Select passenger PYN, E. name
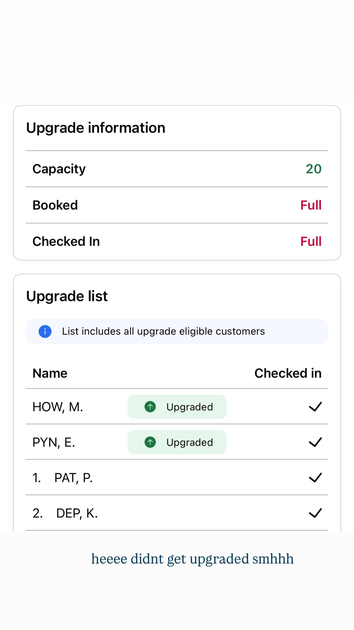Image resolution: width=354 pixels, height=630 pixels. pos(54,443)
